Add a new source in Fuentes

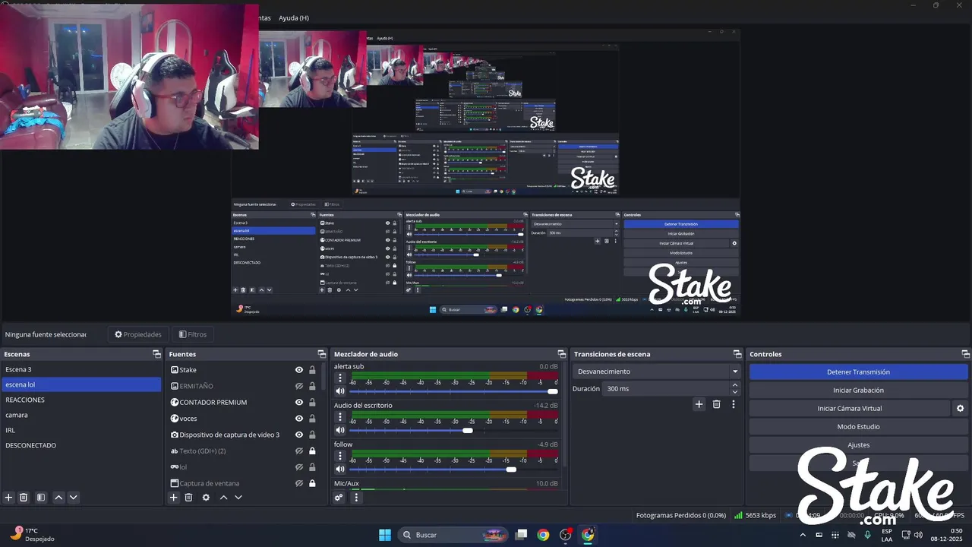pyautogui.click(x=174, y=498)
